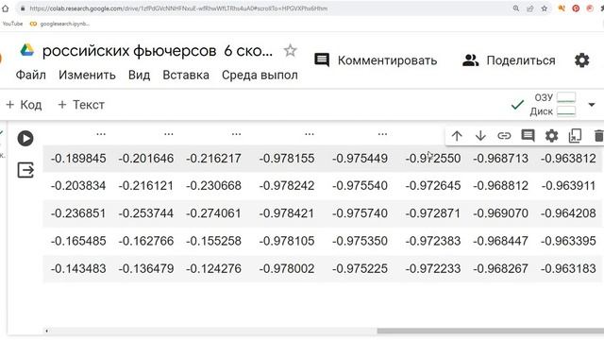Open cell settings gear in cell toolbar
Image resolution: width=604 pixels, height=340 pixels.
551,136
